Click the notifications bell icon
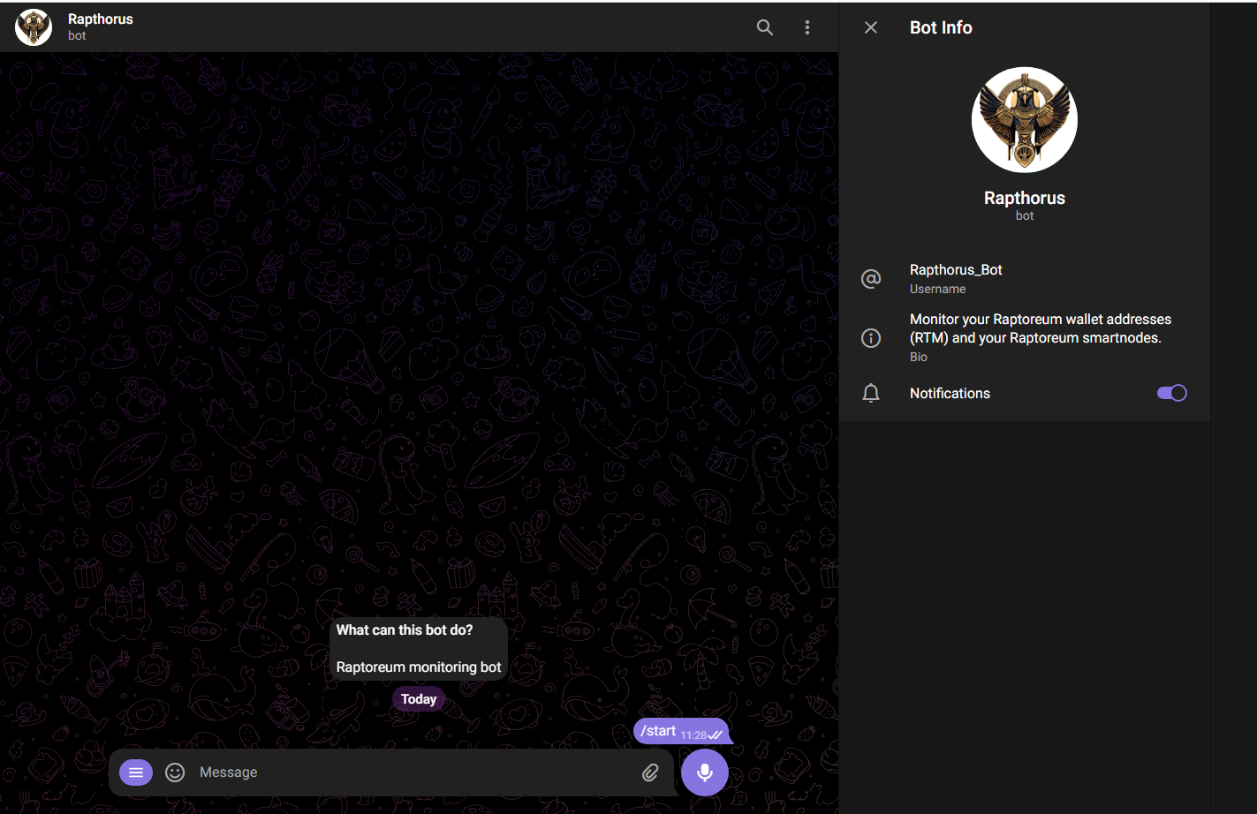The image size is (1257, 814). [x=871, y=393]
